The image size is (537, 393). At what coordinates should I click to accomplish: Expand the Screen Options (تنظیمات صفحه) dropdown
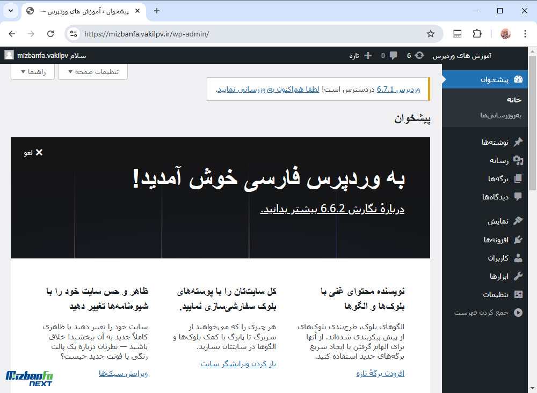pyautogui.click(x=93, y=71)
